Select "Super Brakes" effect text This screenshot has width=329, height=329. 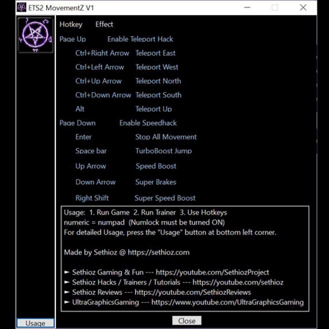156,182
